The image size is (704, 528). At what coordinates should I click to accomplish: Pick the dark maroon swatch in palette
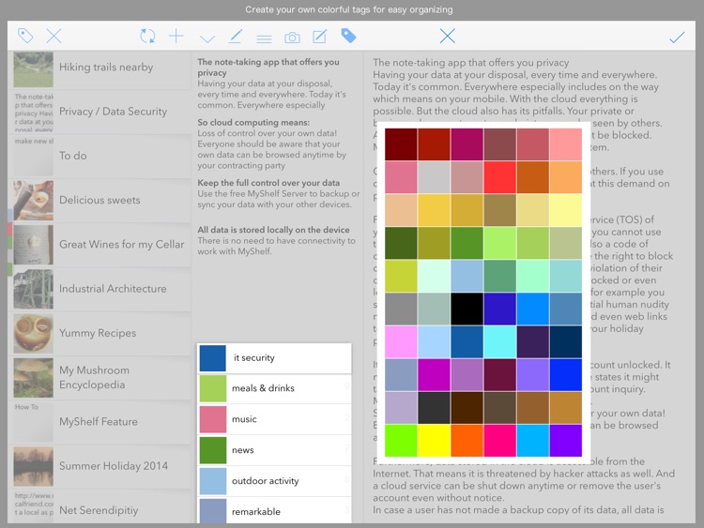[401, 144]
